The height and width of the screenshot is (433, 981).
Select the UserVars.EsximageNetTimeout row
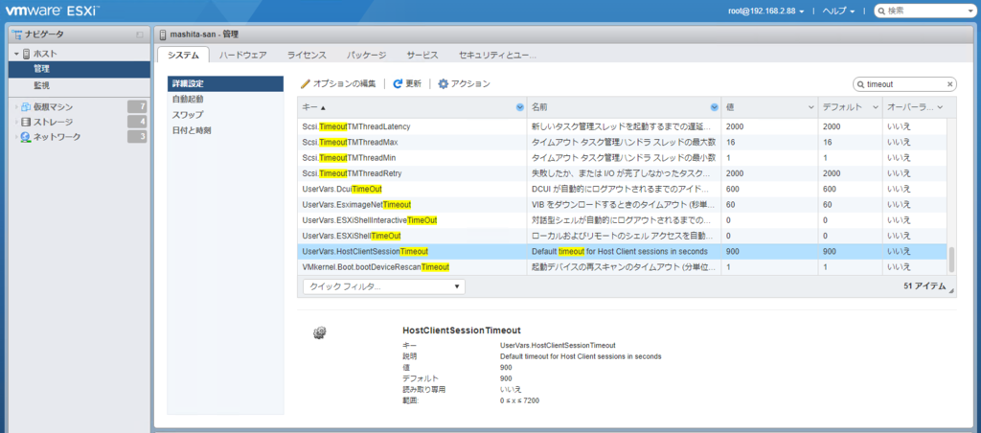tap(622, 205)
